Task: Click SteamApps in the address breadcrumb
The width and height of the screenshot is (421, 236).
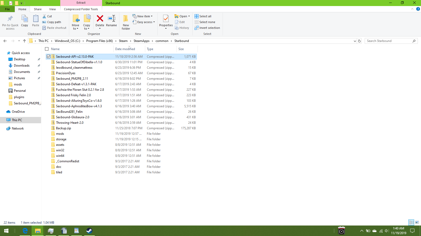Action: 141,41
